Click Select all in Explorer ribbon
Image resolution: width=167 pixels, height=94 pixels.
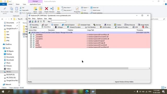pos(94,8)
